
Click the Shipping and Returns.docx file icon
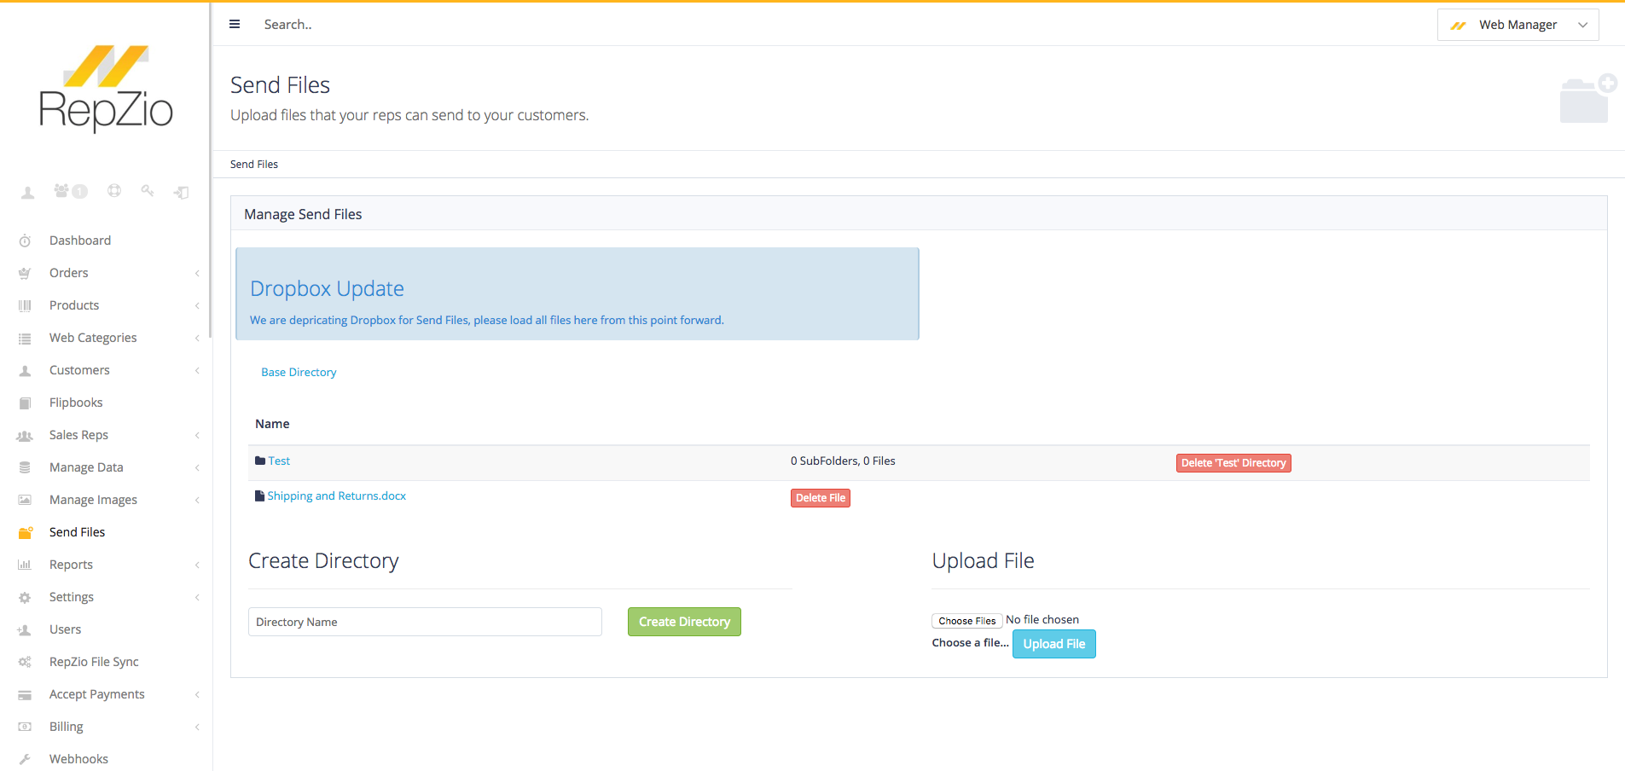click(259, 496)
